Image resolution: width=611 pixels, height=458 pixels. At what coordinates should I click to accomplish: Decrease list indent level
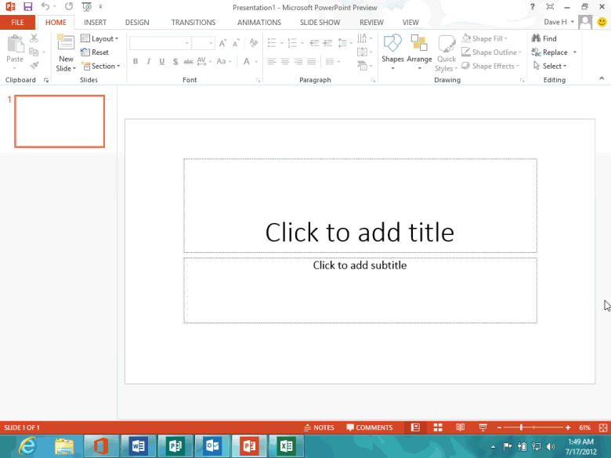[x=314, y=43]
